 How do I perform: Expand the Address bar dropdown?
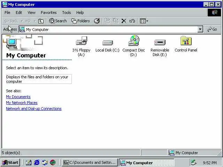(x=200, y=29)
